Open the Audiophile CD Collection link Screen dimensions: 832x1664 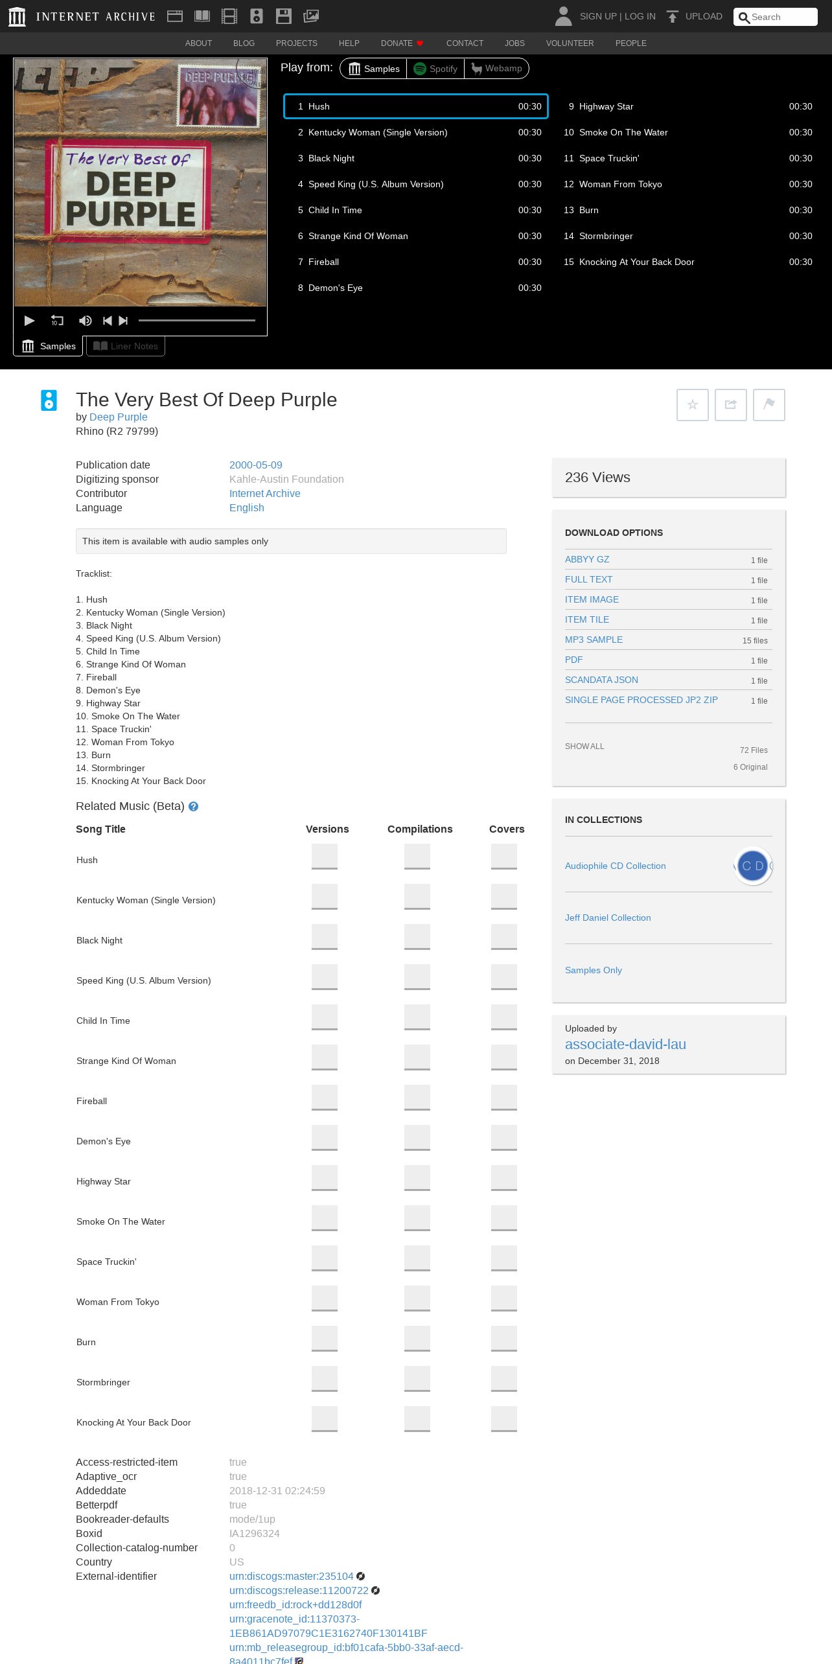[616, 866]
